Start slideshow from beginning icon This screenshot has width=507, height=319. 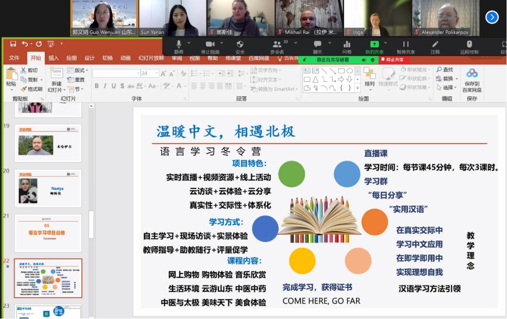(x=51, y=43)
